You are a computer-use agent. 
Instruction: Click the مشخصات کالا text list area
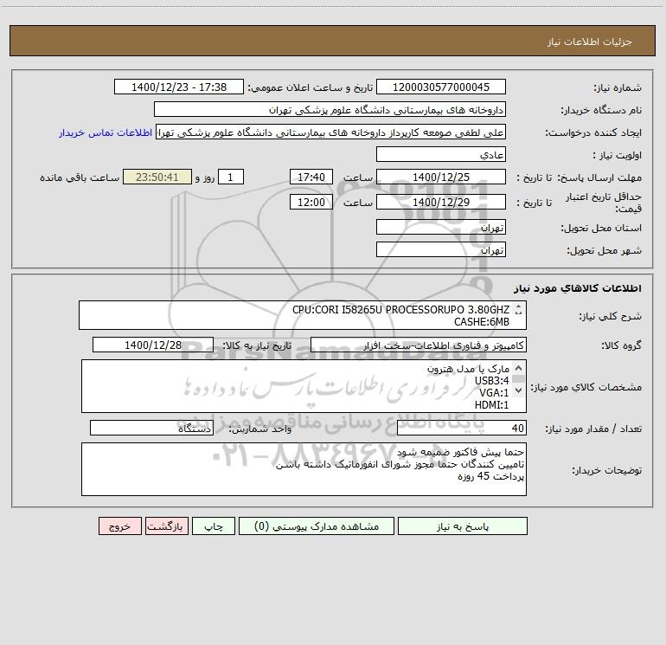(x=304, y=386)
